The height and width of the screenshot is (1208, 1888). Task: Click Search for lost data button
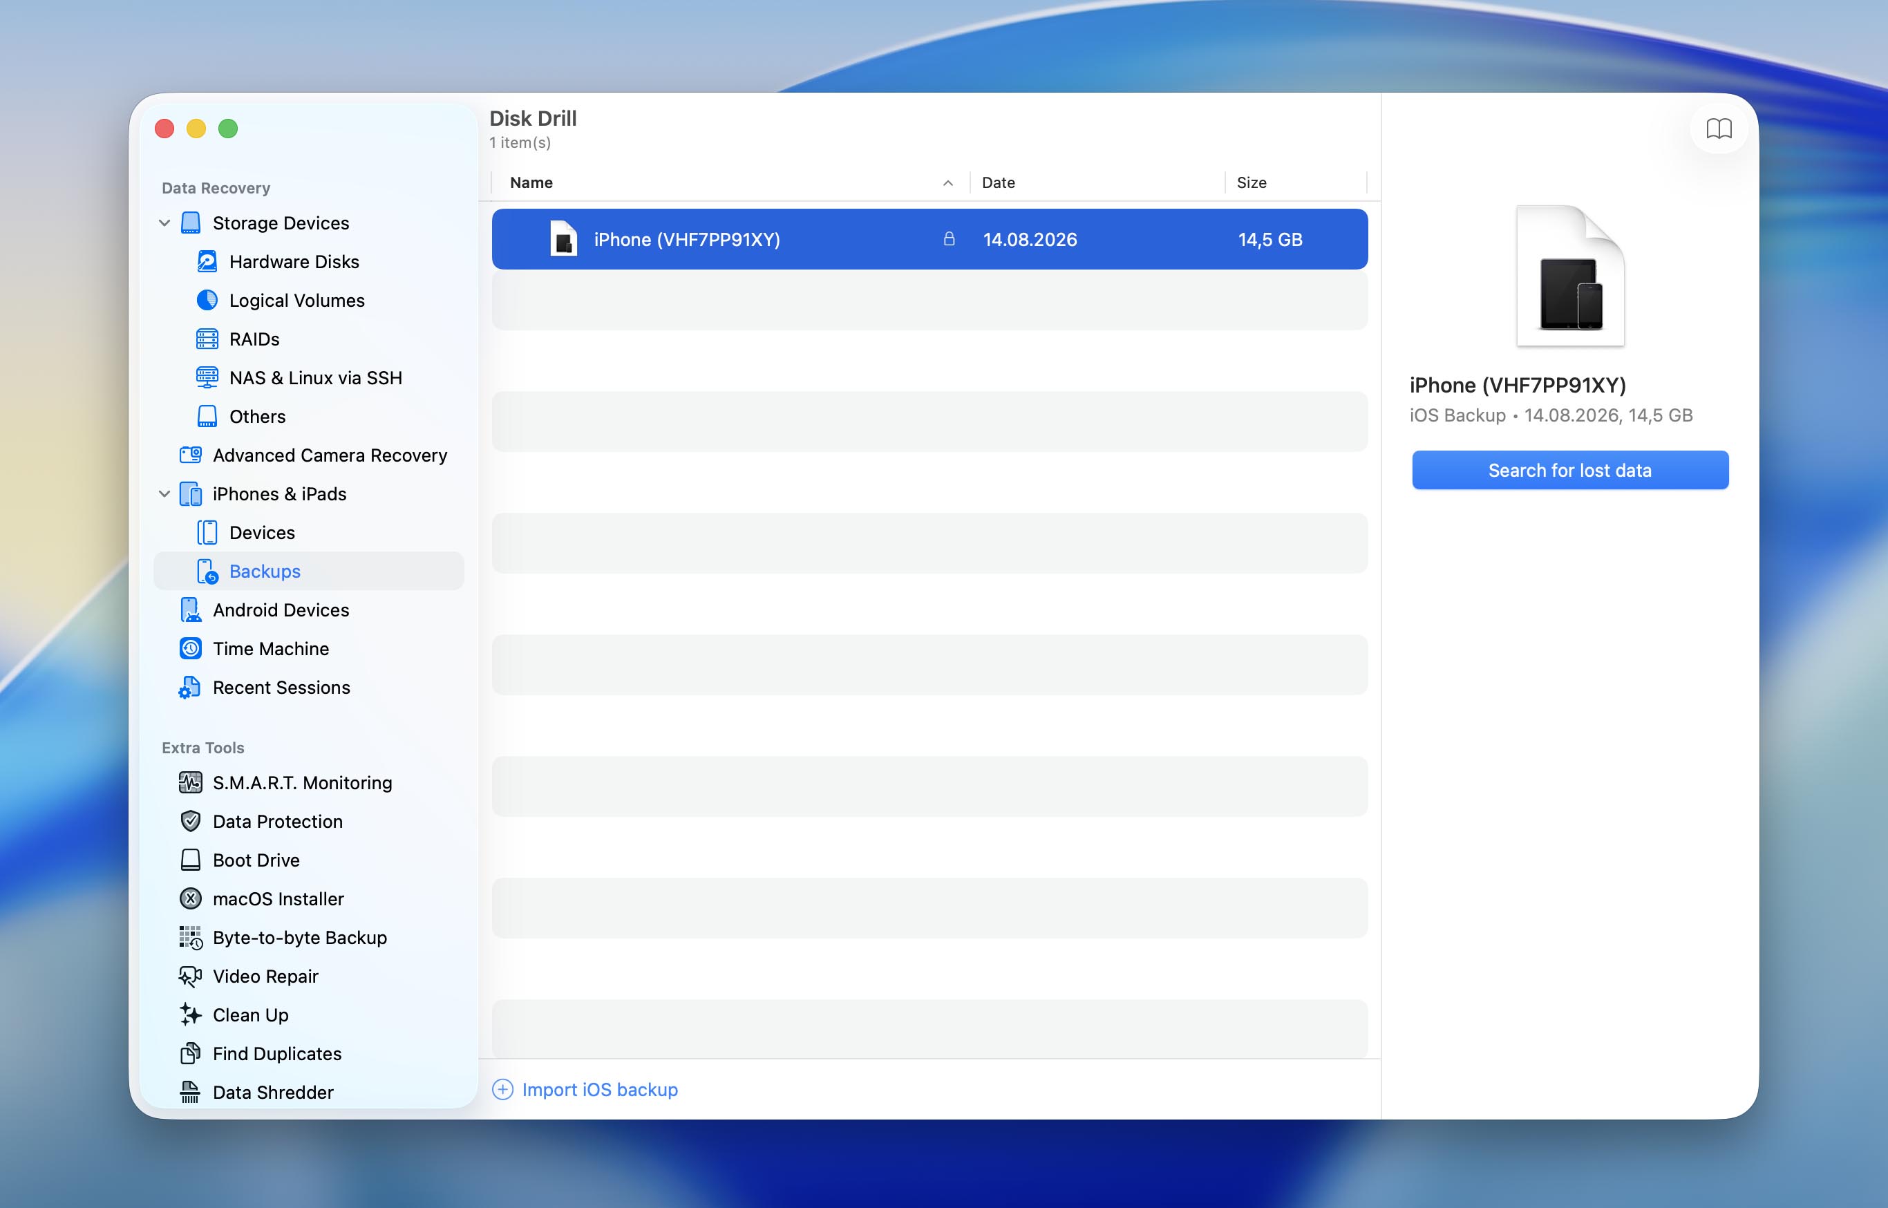1569,470
